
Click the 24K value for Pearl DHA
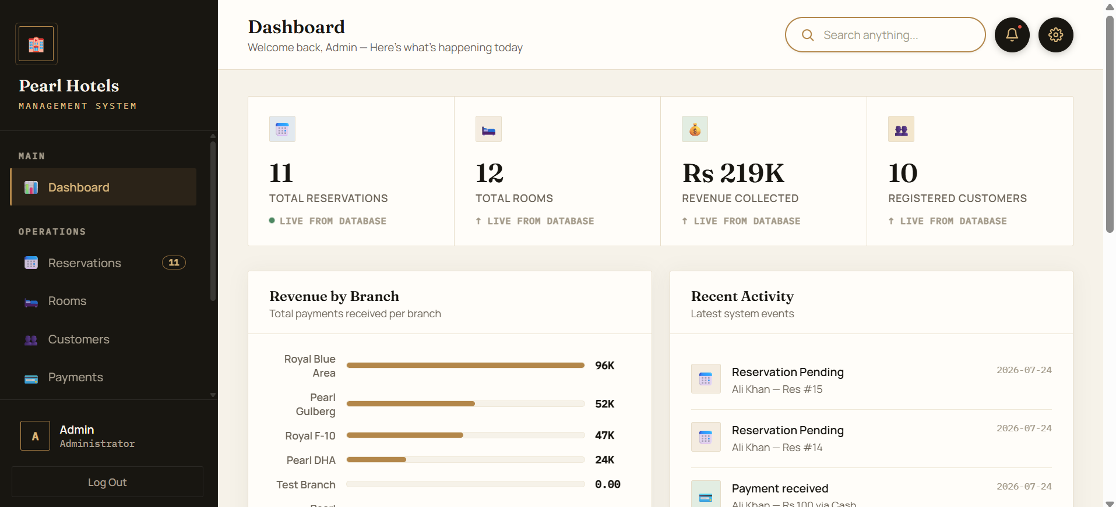pyautogui.click(x=604, y=460)
